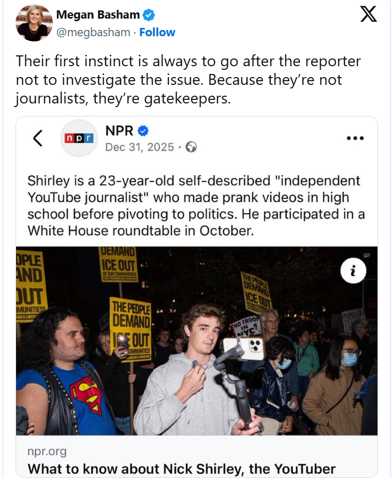392x478 pixels.
Task: Click the X logo in the top corner
Action: point(368,14)
